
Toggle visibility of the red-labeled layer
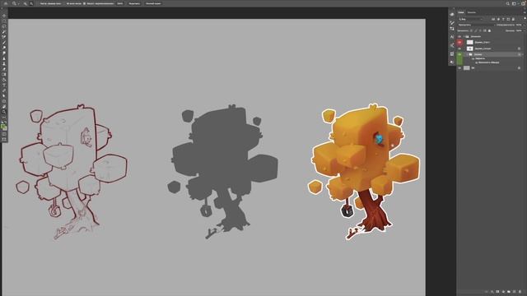click(459, 42)
